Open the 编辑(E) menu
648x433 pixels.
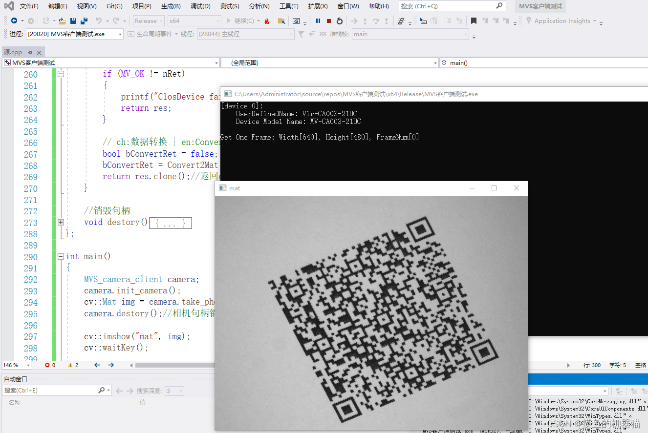pos(58,6)
